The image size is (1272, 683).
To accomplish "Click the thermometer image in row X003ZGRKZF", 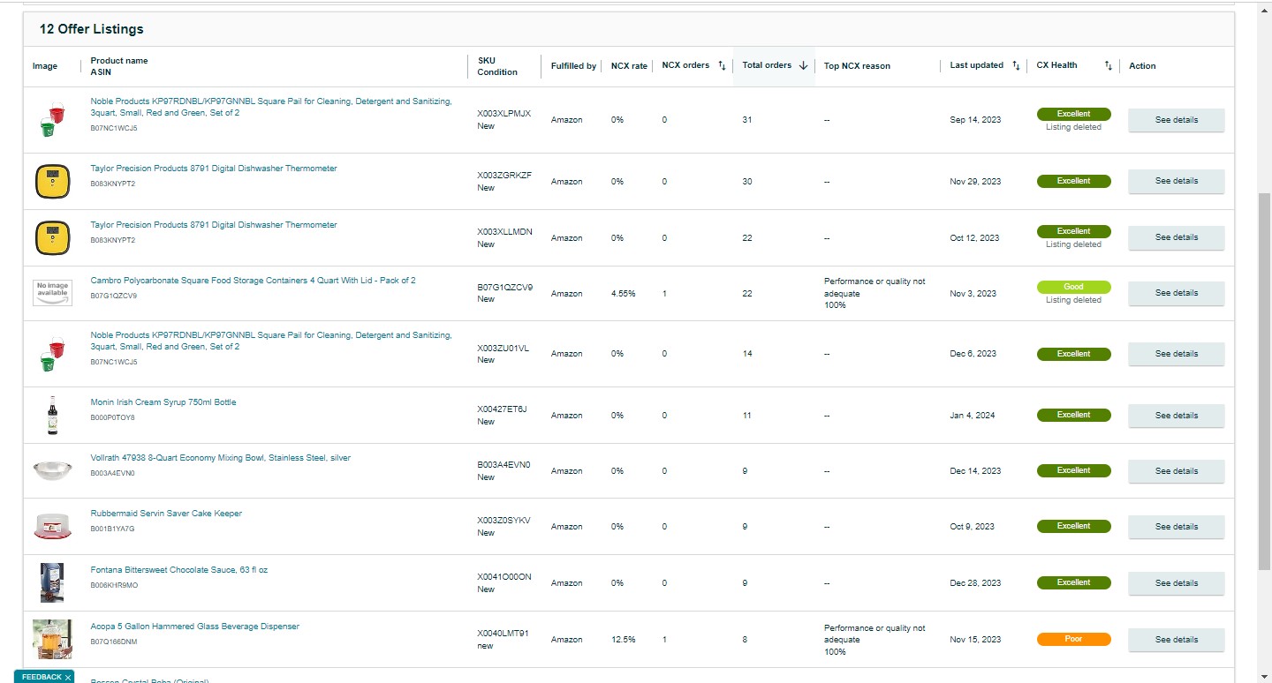I will [52, 181].
